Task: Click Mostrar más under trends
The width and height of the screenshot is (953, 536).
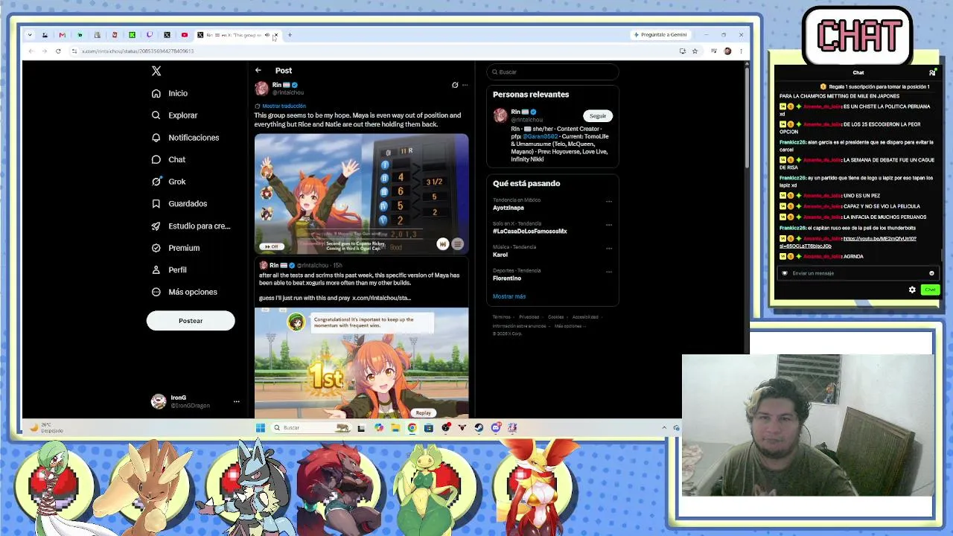Action: [509, 296]
